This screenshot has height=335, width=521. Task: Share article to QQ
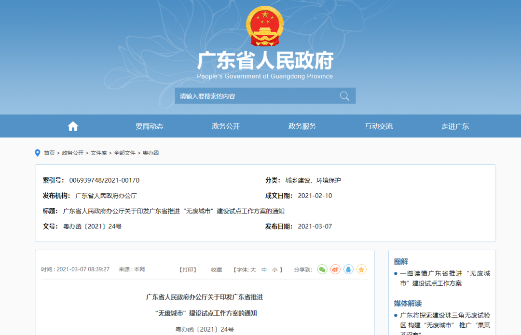click(348, 269)
